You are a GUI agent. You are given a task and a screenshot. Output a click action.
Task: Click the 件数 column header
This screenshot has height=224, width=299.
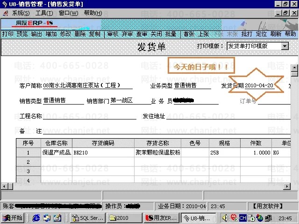(256, 143)
